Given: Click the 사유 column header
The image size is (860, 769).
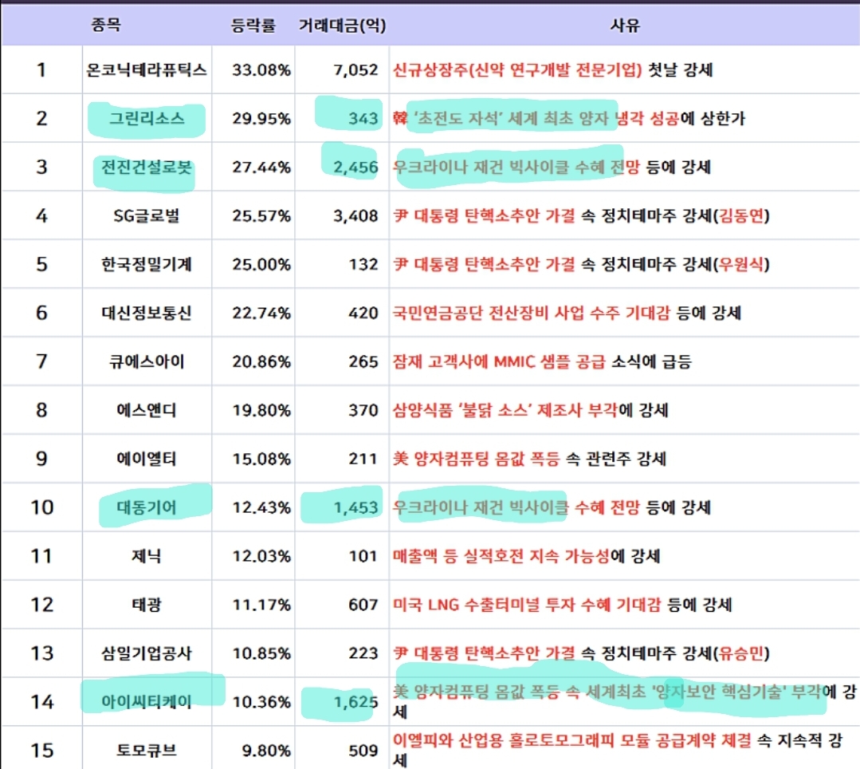Looking at the screenshot, I should click(625, 26).
